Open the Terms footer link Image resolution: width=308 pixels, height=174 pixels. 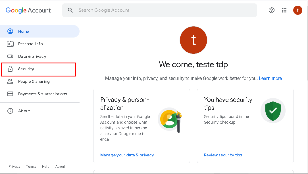tap(31, 167)
